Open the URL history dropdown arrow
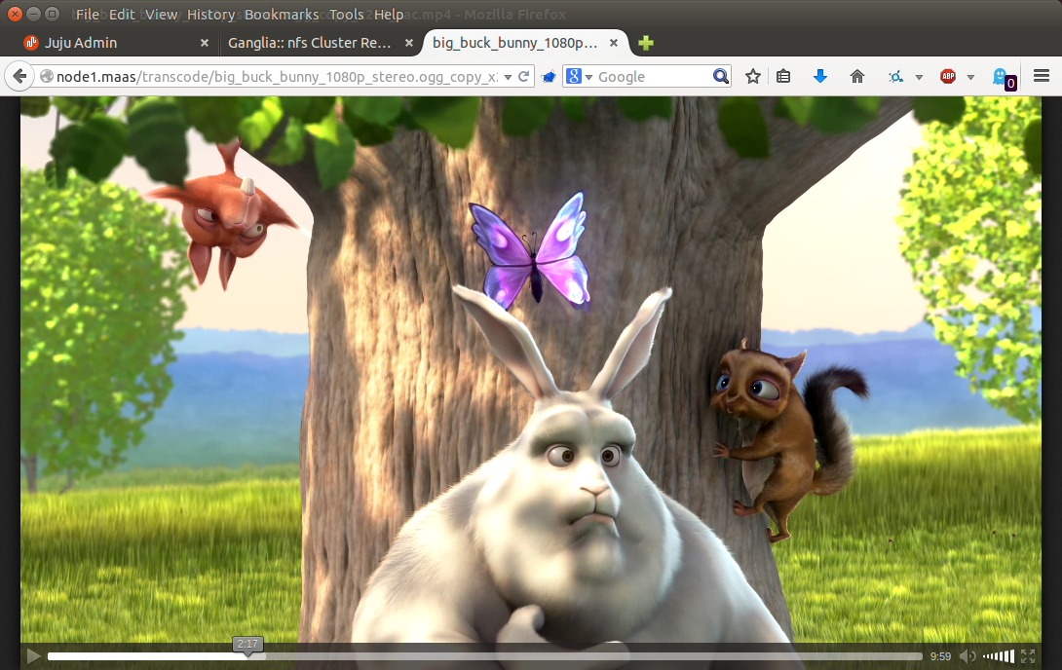This screenshot has width=1062, height=670. (508, 77)
